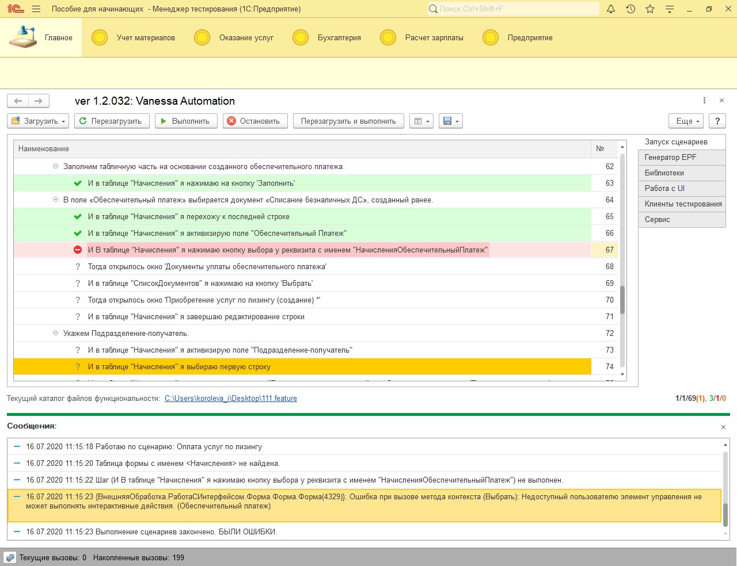Screen dimensions: 737x566
Task: Click the green checkmark on row 63
Action: click(78, 183)
